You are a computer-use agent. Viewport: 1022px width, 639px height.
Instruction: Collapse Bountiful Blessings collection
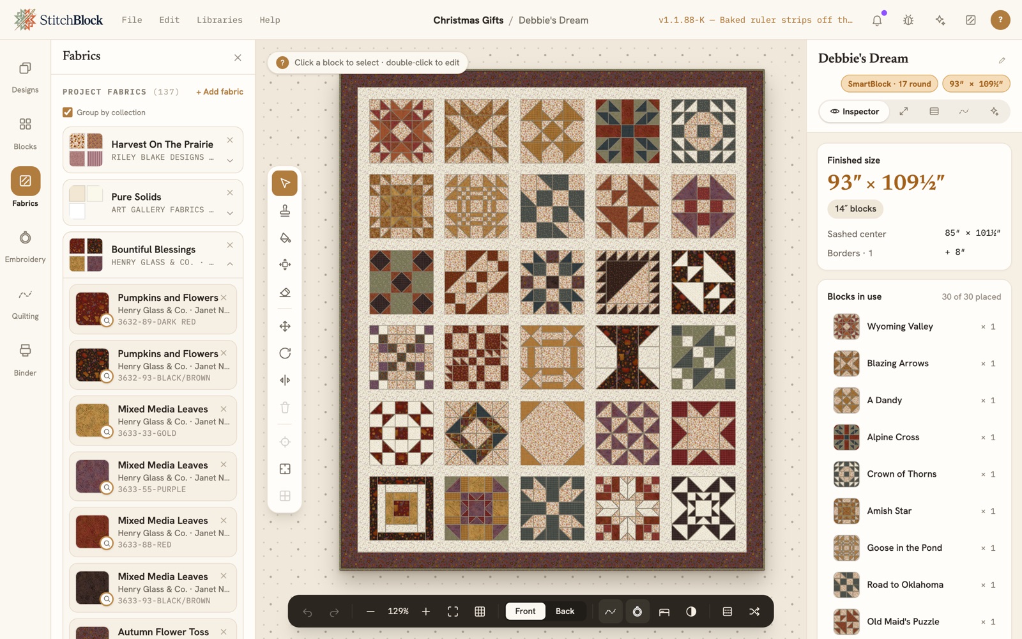[230, 263]
